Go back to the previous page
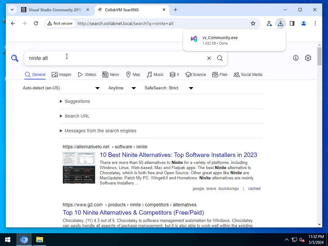The height and width of the screenshot is (246, 328). 13,23
